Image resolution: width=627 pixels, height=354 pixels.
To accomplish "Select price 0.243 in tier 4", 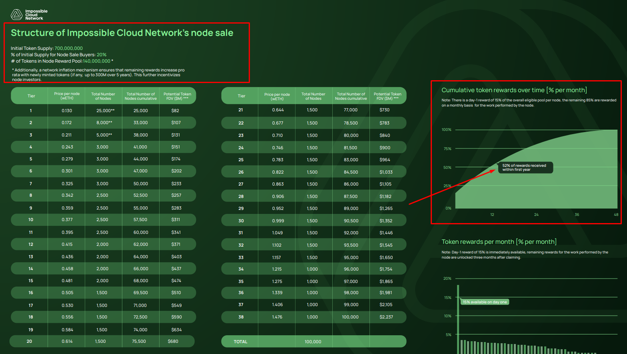I will click(x=67, y=147).
